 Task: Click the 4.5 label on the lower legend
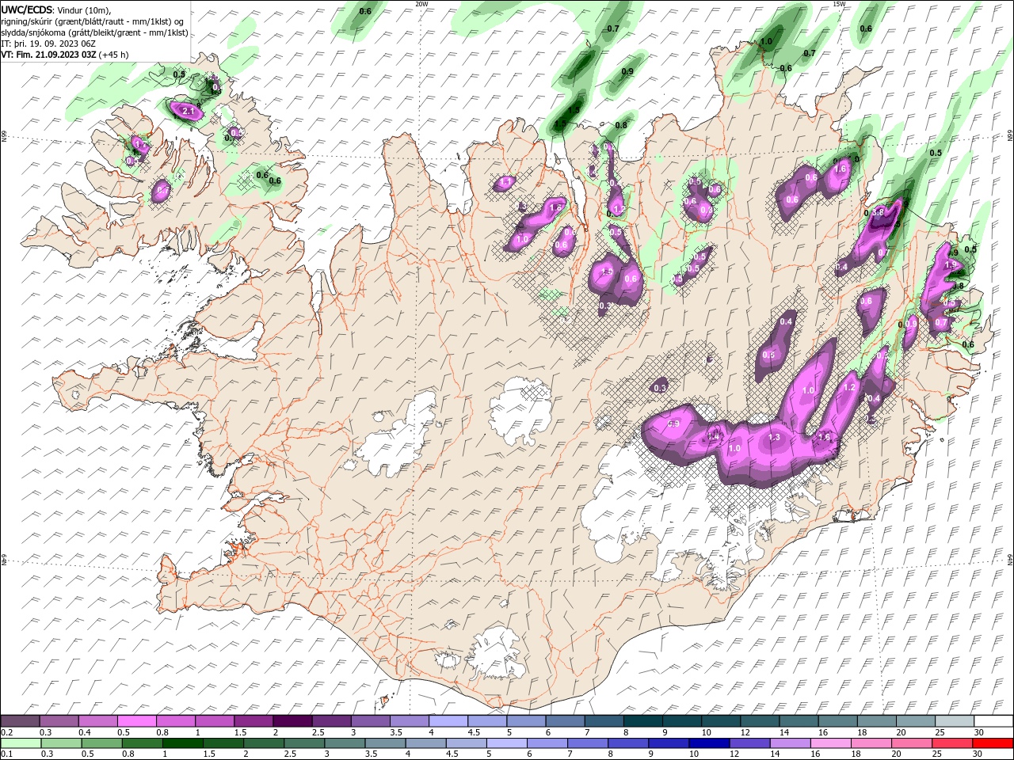[452, 754]
